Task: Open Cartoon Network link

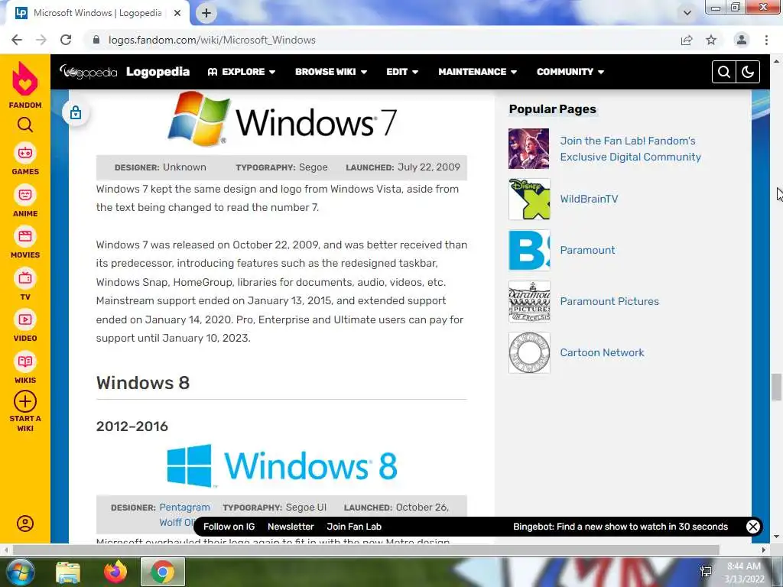Action: tap(602, 352)
